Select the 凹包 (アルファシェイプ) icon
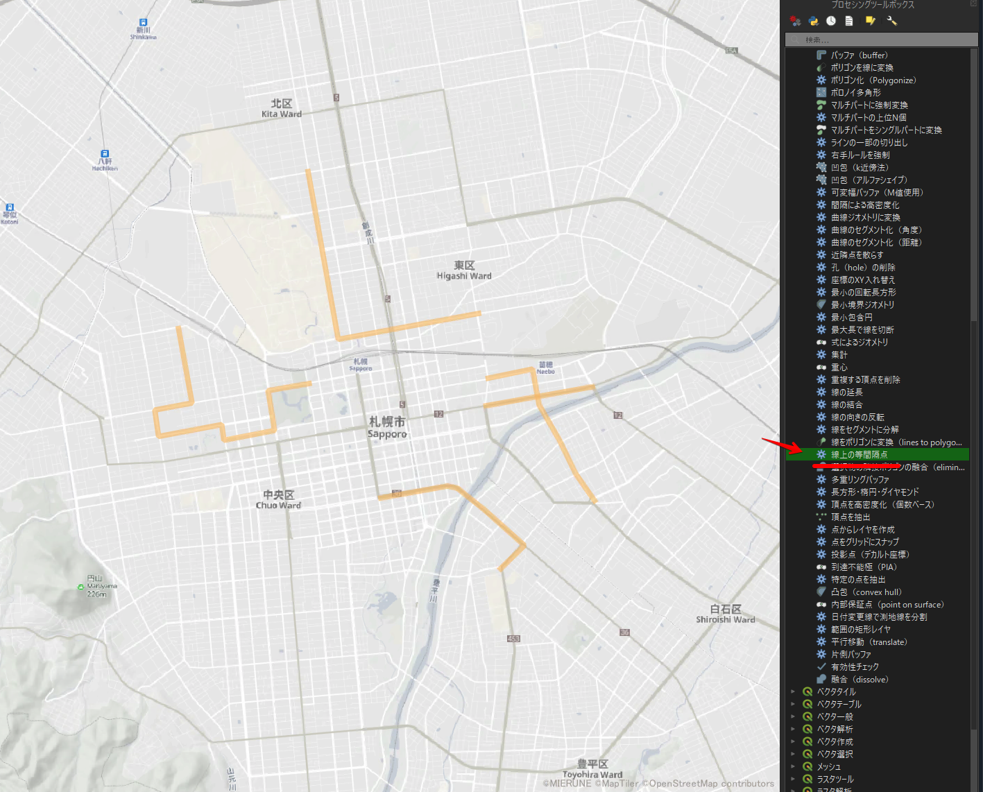Image resolution: width=983 pixels, height=792 pixels. coord(821,180)
